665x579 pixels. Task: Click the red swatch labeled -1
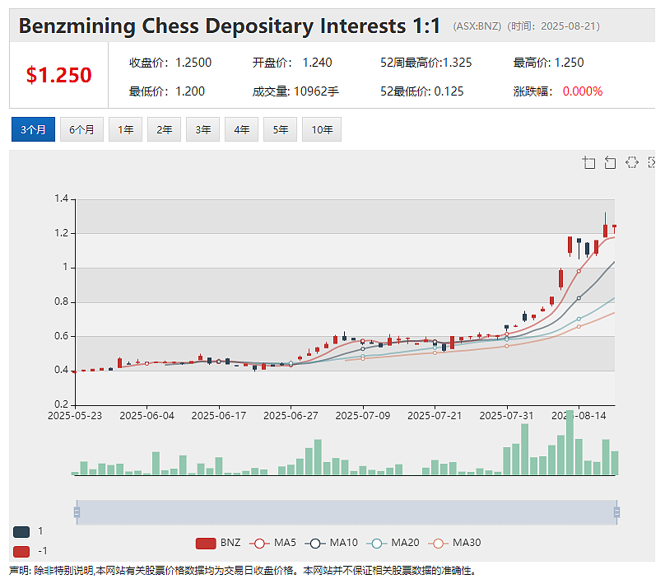coord(21,551)
